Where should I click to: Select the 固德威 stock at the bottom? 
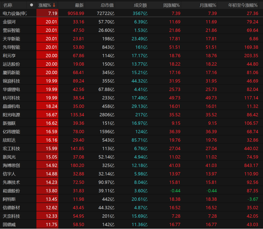(9, 225)
